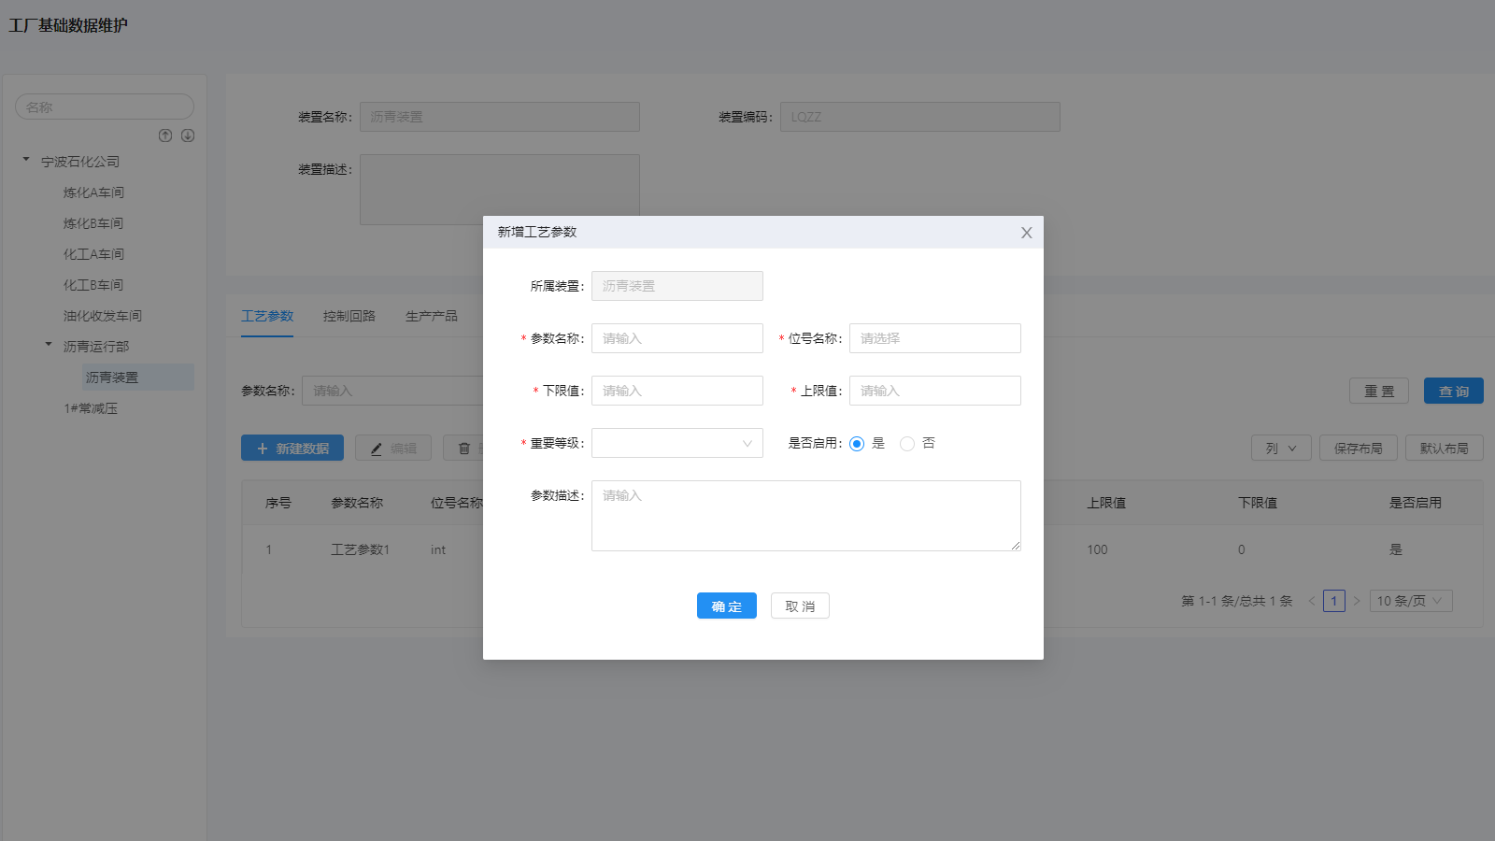The height and width of the screenshot is (841, 1495).
Task: Click the down arrow icon in tree panel
Action: [188, 135]
